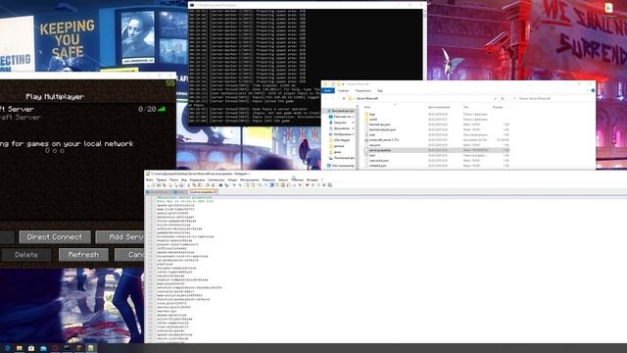Click the Up arrow in File Explorer navigation
Screen dimensions: 627x353
pos(344,98)
